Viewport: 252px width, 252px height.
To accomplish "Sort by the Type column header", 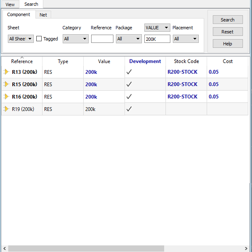I will coord(63,61).
